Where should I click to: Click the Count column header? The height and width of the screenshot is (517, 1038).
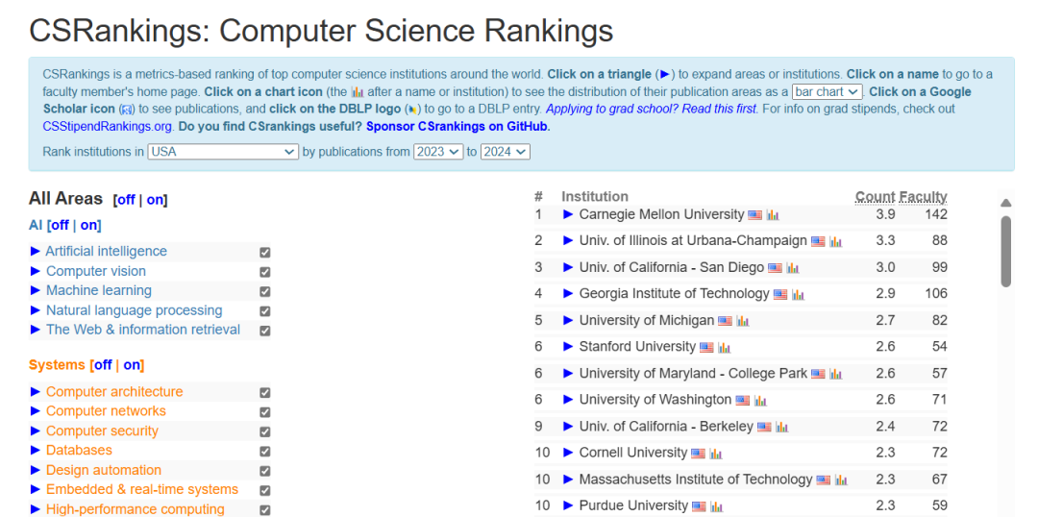(x=875, y=197)
